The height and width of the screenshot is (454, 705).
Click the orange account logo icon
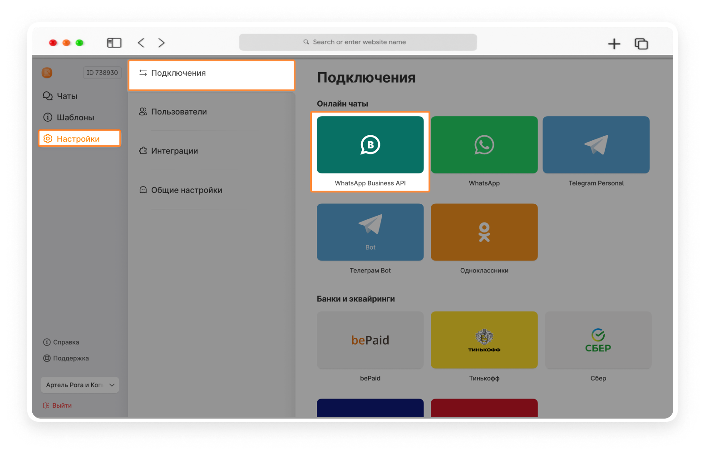(x=47, y=73)
